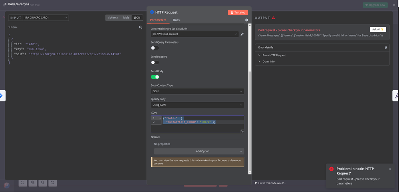Click the red error icon in notification

332,169
